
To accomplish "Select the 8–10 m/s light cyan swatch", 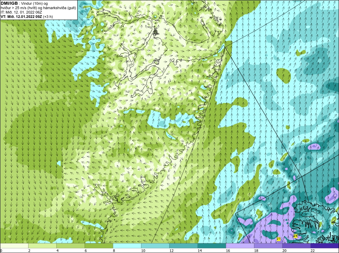I will pyautogui.click(x=127, y=246).
